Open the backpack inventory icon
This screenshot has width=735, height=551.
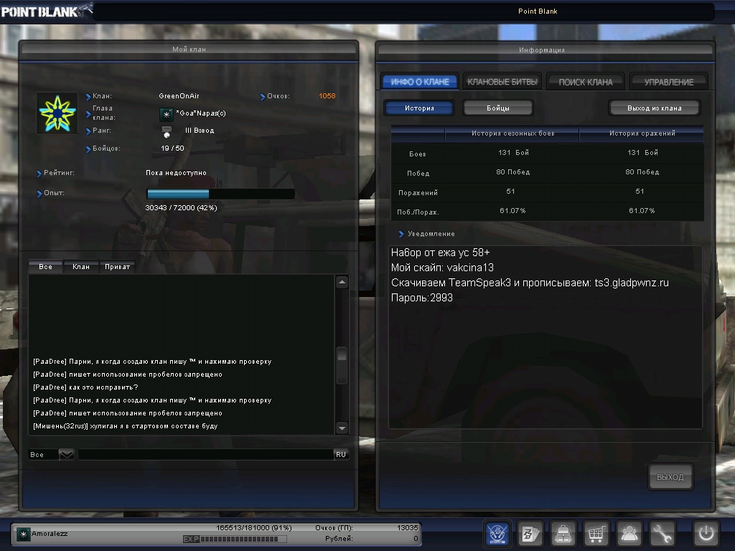coord(564,534)
